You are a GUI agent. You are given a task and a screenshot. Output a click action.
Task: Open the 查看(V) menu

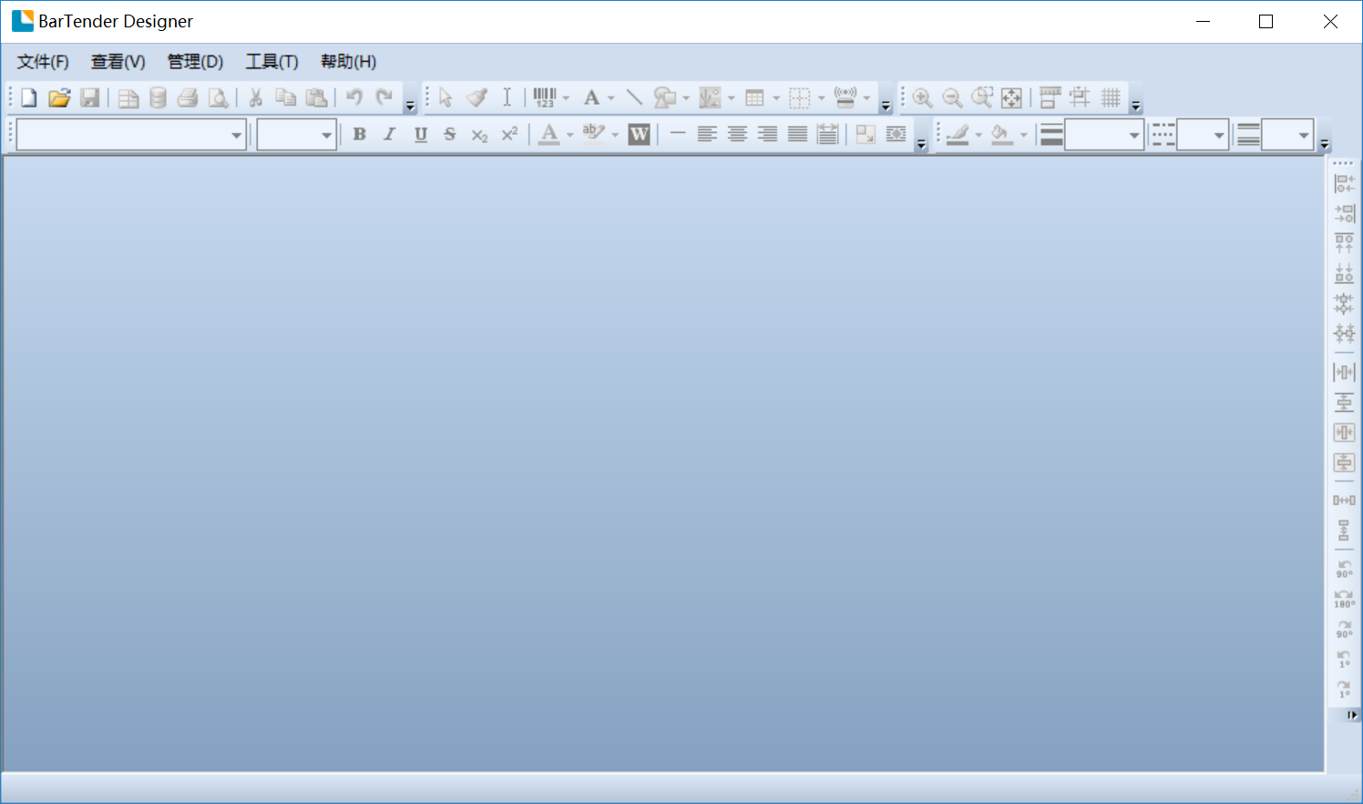(118, 62)
